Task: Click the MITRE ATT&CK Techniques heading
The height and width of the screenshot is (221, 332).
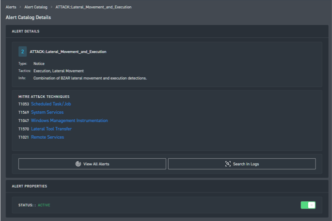Action: (x=44, y=97)
